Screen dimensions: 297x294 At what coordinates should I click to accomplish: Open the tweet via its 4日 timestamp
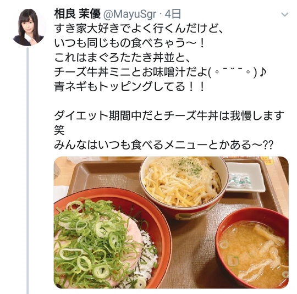coord(173,14)
